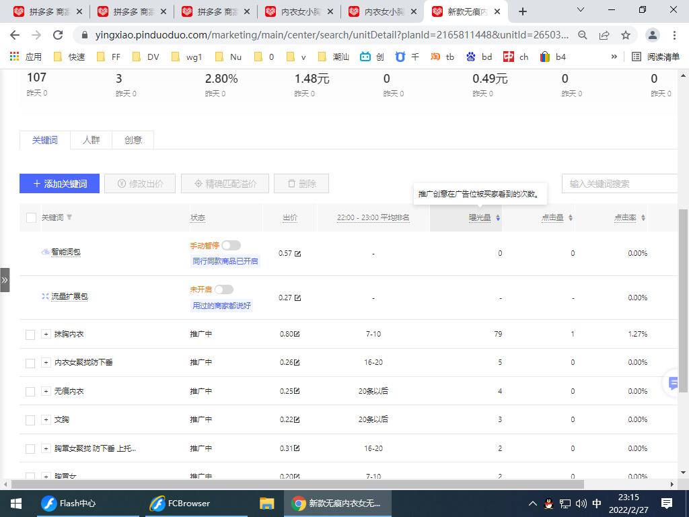689x517 pixels.
Task: Click the 删除 button
Action: click(x=301, y=183)
